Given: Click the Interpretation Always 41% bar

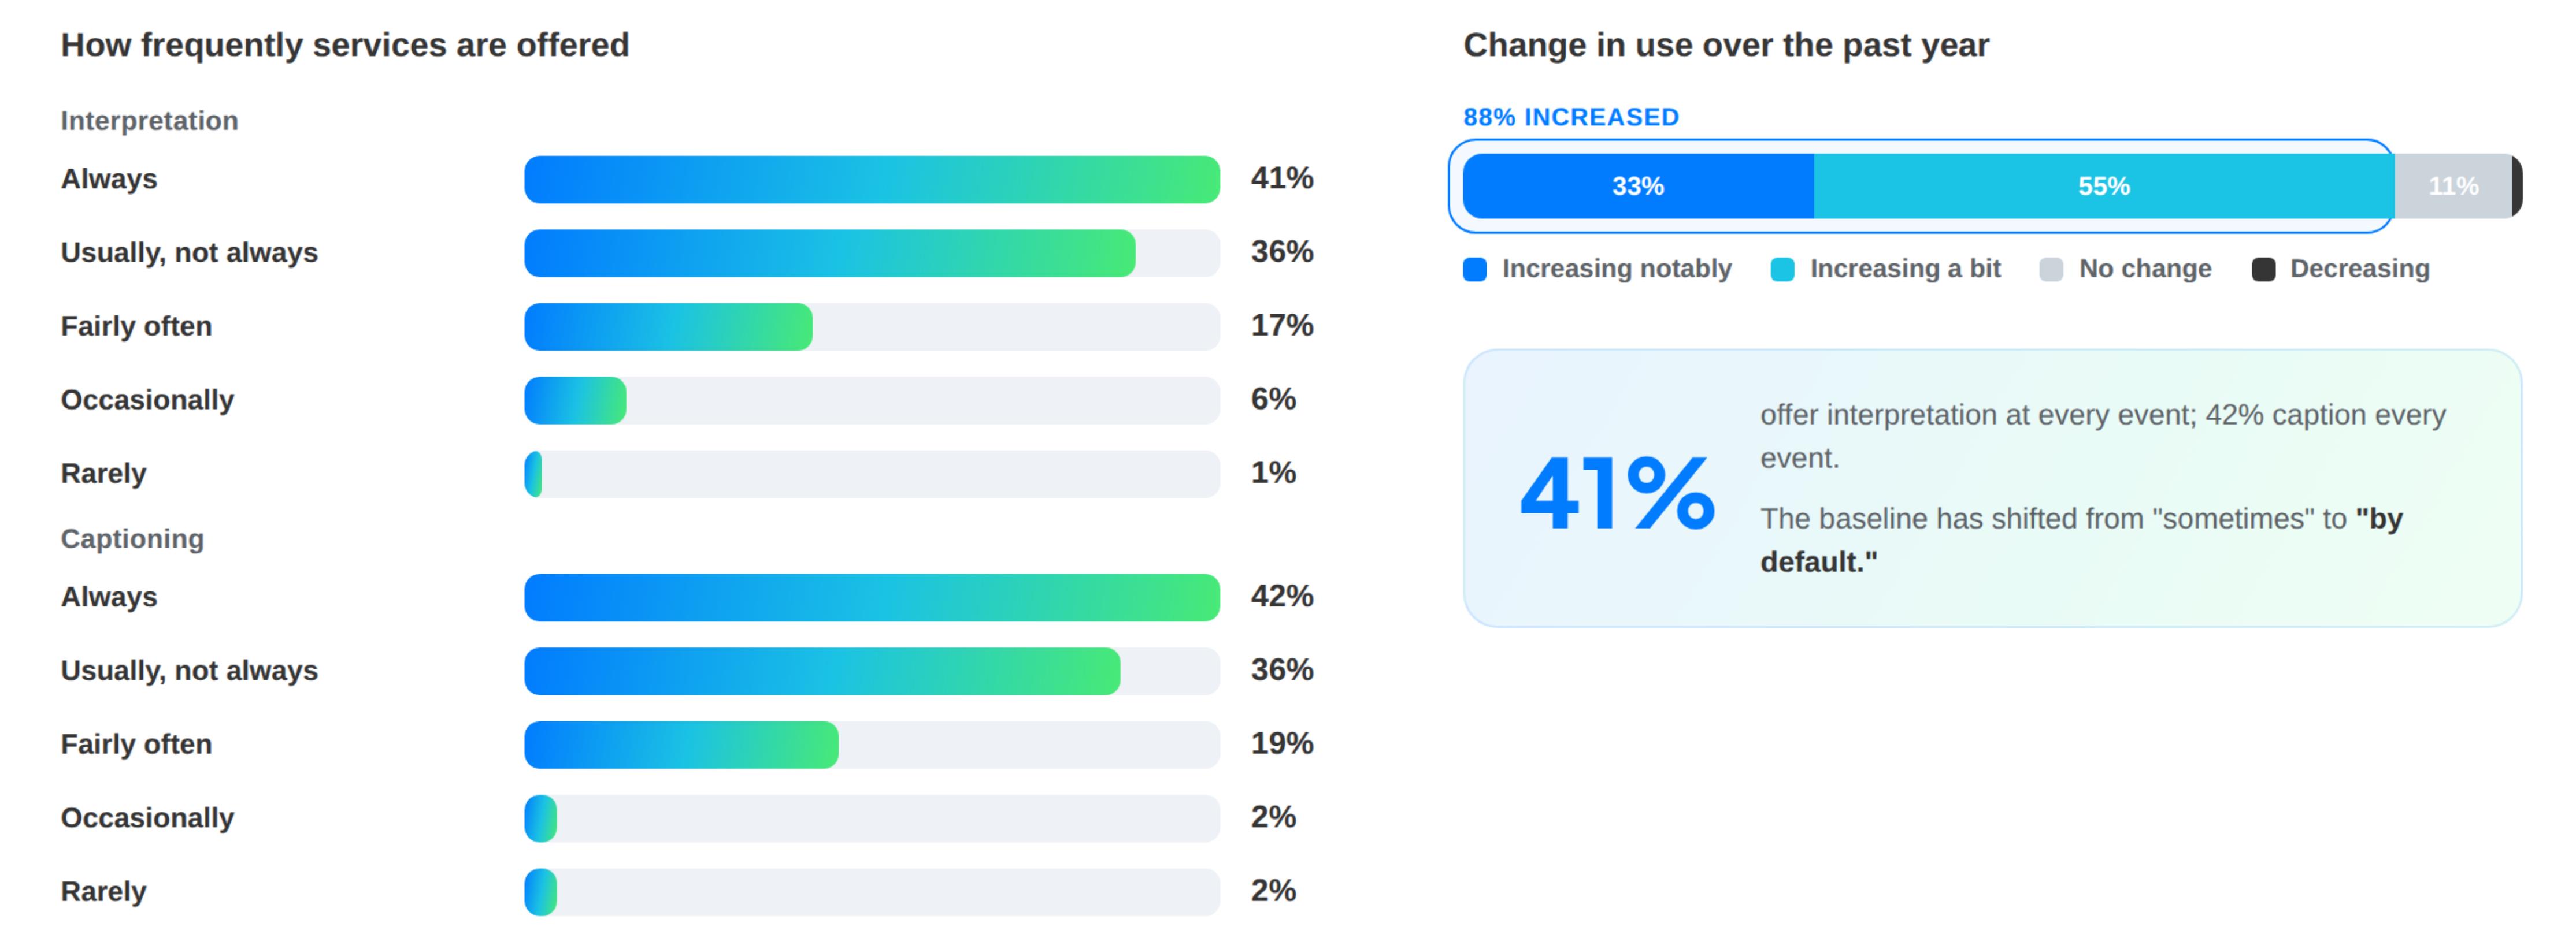Looking at the screenshot, I should point(872,180).
